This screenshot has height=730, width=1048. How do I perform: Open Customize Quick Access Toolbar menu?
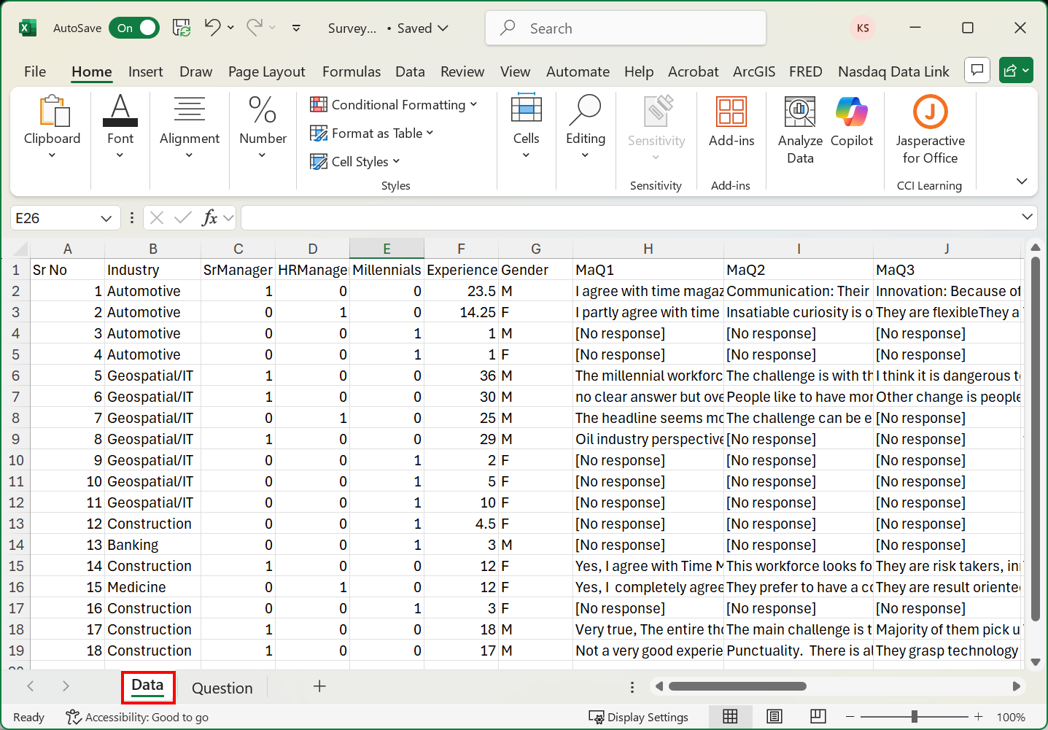pyautogui.click(x=296, y=28)
